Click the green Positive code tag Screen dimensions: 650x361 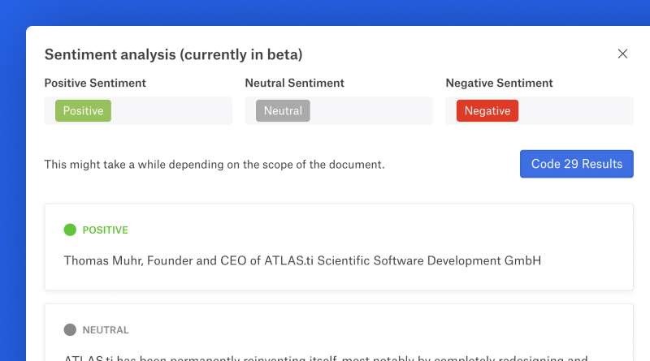pos(83,111)
